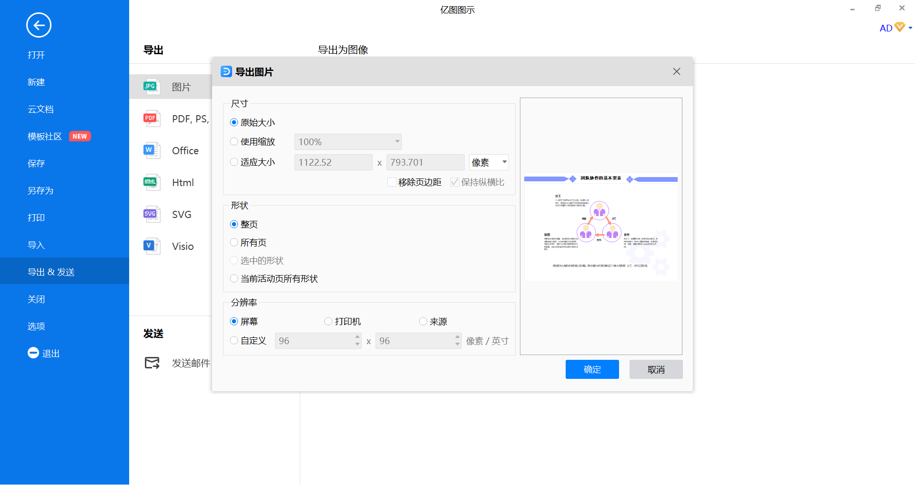Select the PDF export icon
This screenshot has width=915, height=485.
pyautogui.click(x=152, y=119)
